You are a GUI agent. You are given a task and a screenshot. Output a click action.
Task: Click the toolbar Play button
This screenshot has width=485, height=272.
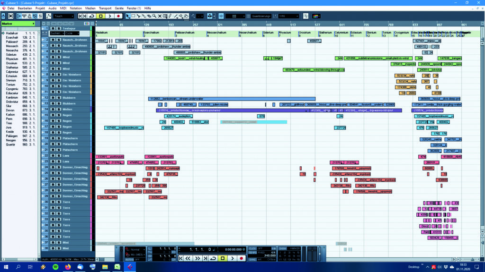tap(110, 16)
